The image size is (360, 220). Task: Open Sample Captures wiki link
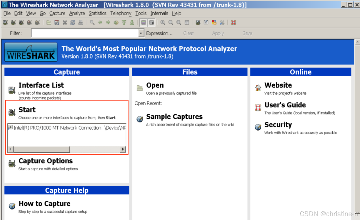pyautogui.click(x=174, y=117)
